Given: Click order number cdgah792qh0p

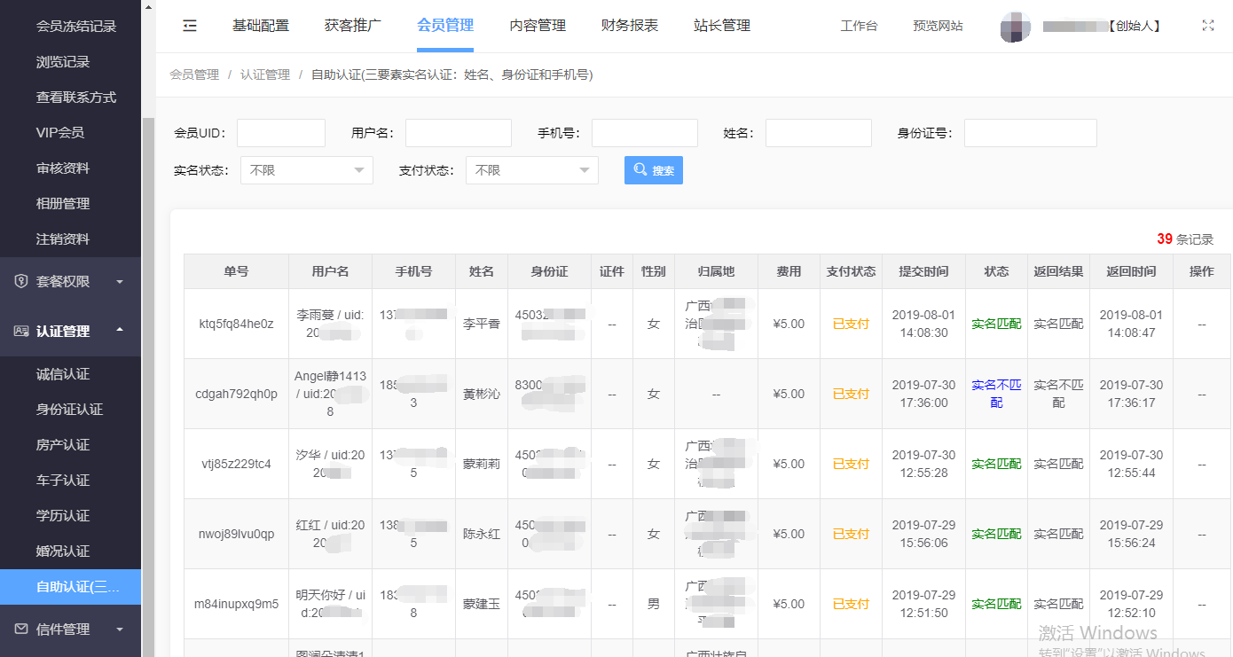Looking at the screenshot, I should 236,394.
